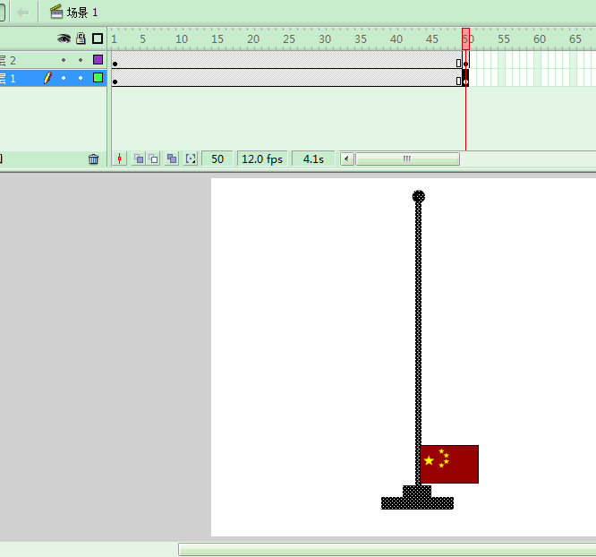Delete layer with the trash icon
The width and height of the screenshot is (596, 557).
pos(93,159)
